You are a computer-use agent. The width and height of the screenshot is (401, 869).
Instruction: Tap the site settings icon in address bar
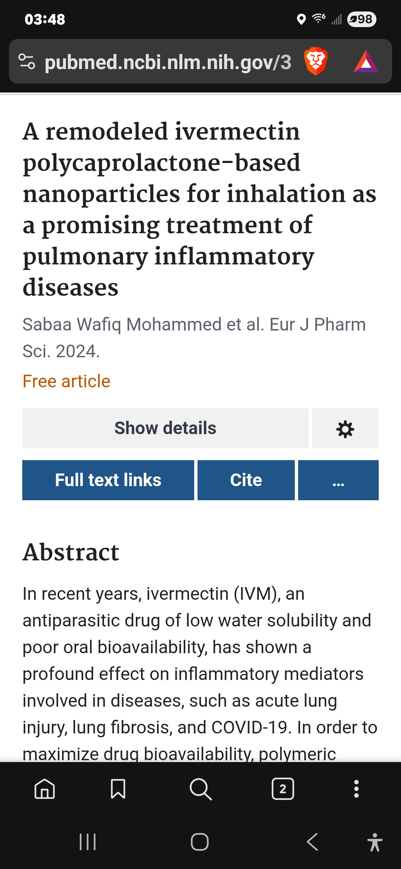pyautogui.click(x=27, y=62)
